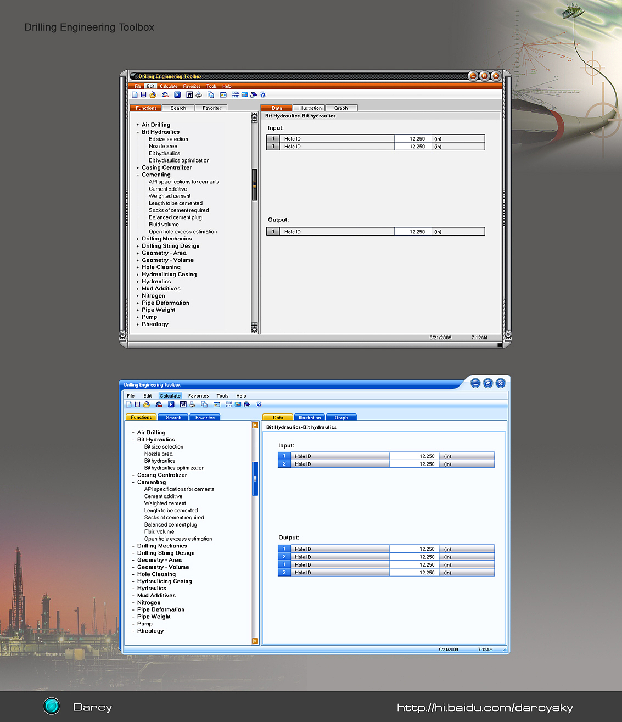Click Open folder icon in bottom blue window
The height and width of the screenshot is (722, 622).
click(x=147, y=404)
